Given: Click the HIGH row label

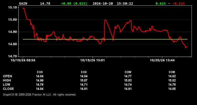Looking at the screenshot, I should point(7,80).
